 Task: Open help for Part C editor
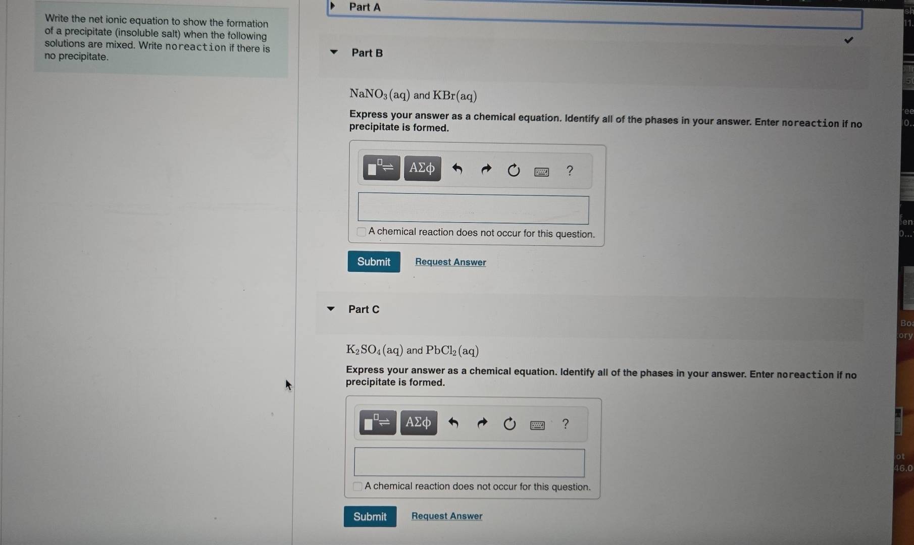click(566, 424)
